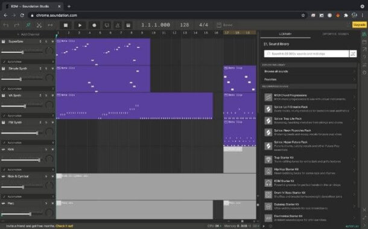Open SuperSaw instrument keyboard icon

click(3, 41)
